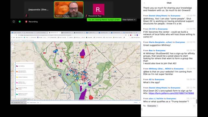
Task: Click sender name 'Bee' in chat
Action: click(151, 51)
